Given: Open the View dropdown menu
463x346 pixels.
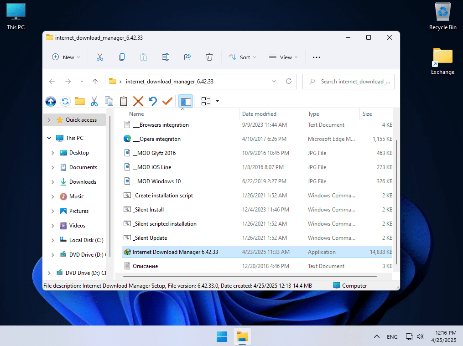Looking at the screenshot, I should [283, 57].
